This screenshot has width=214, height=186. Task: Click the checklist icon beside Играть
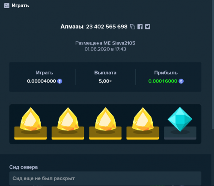point(7,6)
